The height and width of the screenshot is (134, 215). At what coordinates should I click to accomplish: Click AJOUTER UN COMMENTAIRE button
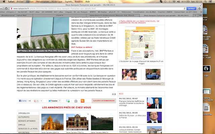(104, 100)
